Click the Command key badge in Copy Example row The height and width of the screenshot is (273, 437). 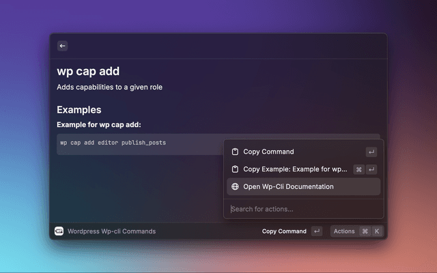(x=358, y=169)
